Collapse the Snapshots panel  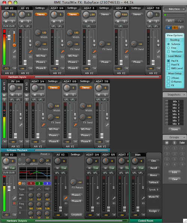click(184, 95)
